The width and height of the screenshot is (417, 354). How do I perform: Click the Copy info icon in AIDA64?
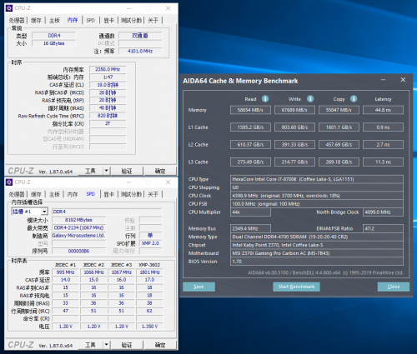pyautogui.click(x=354, y=99)
